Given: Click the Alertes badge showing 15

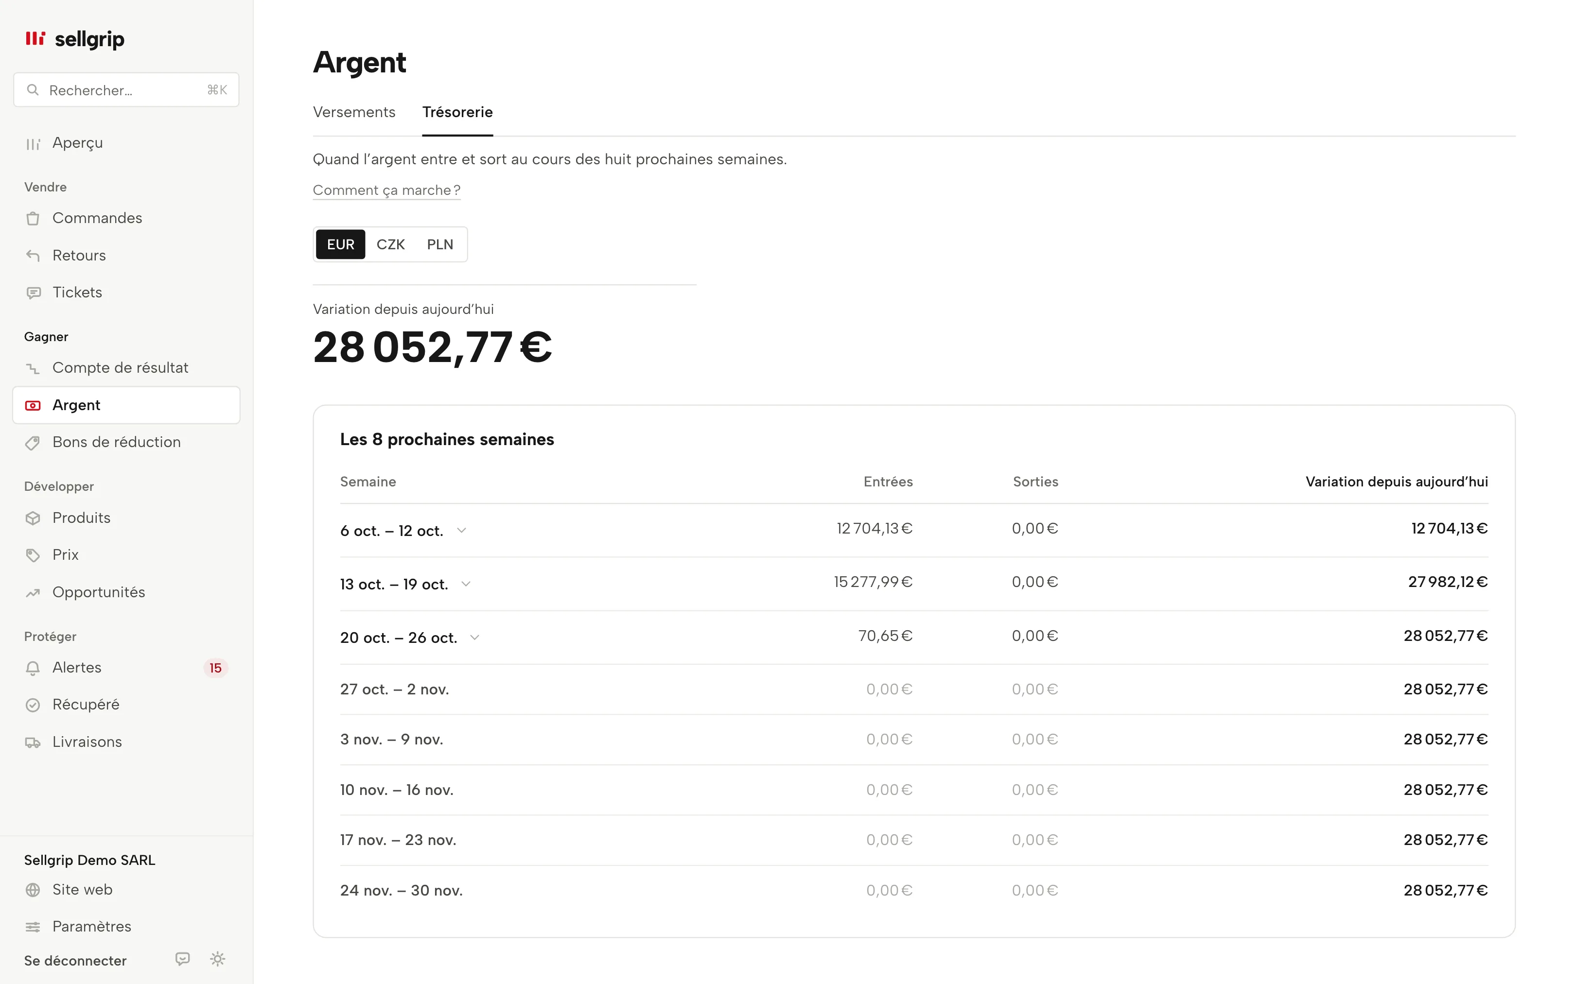Looking at the screenshot, I should [215, 668].
